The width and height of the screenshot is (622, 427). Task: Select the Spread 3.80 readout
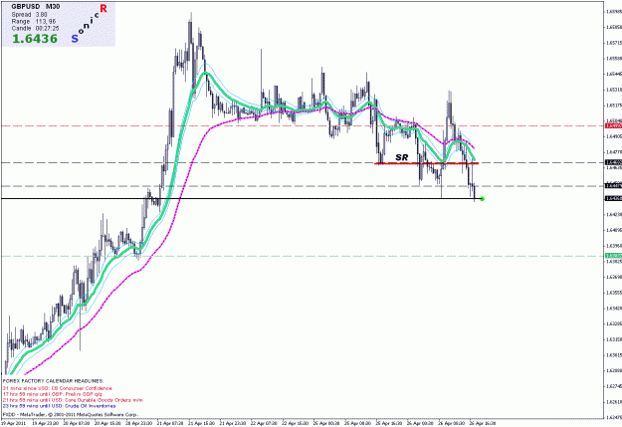(x=29, y=14)
